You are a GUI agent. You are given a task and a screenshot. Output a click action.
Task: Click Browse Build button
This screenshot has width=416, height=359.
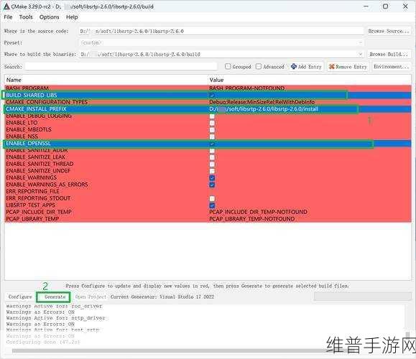click(x=389, y=54)
